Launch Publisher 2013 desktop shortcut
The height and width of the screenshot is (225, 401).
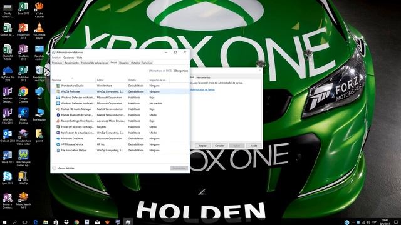23,74
